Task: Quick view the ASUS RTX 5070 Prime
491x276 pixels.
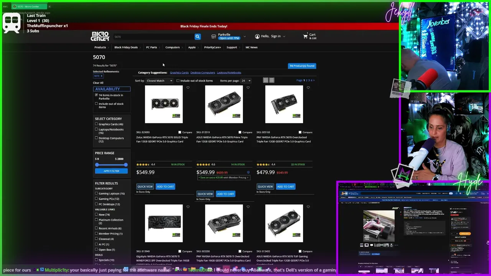Action: [205, 194]
